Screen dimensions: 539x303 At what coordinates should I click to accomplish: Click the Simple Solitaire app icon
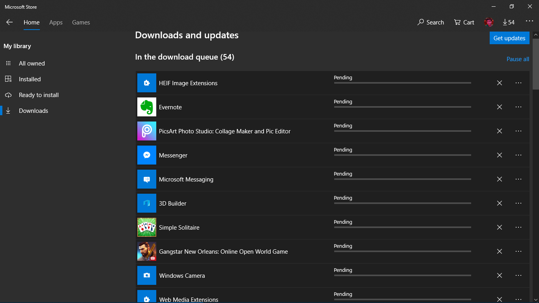click(147, 227)
